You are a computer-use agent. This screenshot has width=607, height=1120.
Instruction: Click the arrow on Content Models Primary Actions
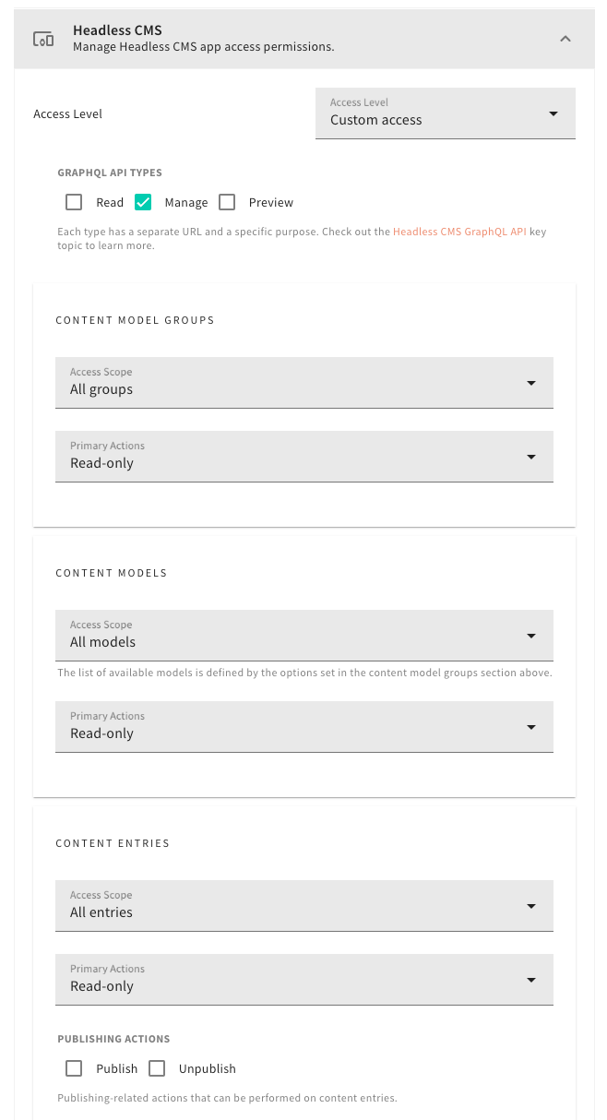[531, 726]
